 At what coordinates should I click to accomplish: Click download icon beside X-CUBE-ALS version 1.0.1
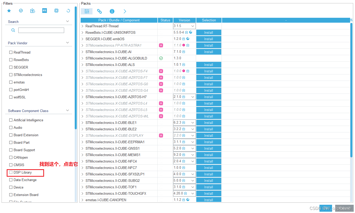184,64
